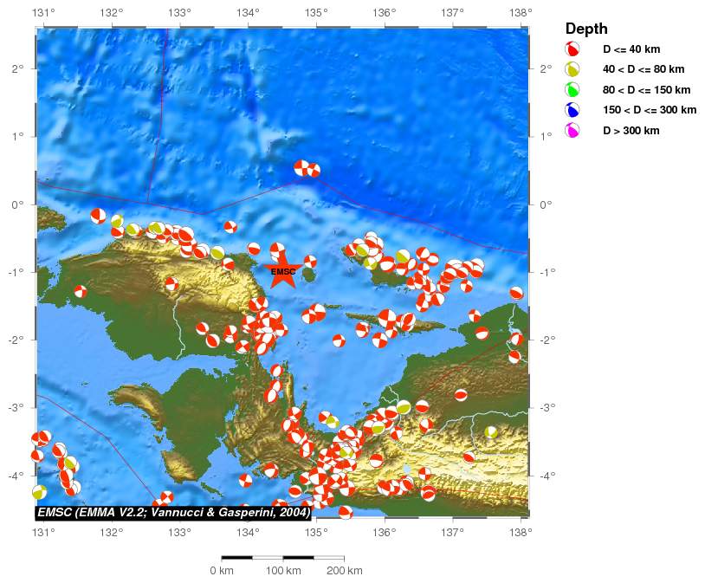Image resolution: width=705 pixels, height=583 pixels.
Task: Select the yellow 40 < D <= 80 km legend symbol
Action: click(x=572, y=69)
